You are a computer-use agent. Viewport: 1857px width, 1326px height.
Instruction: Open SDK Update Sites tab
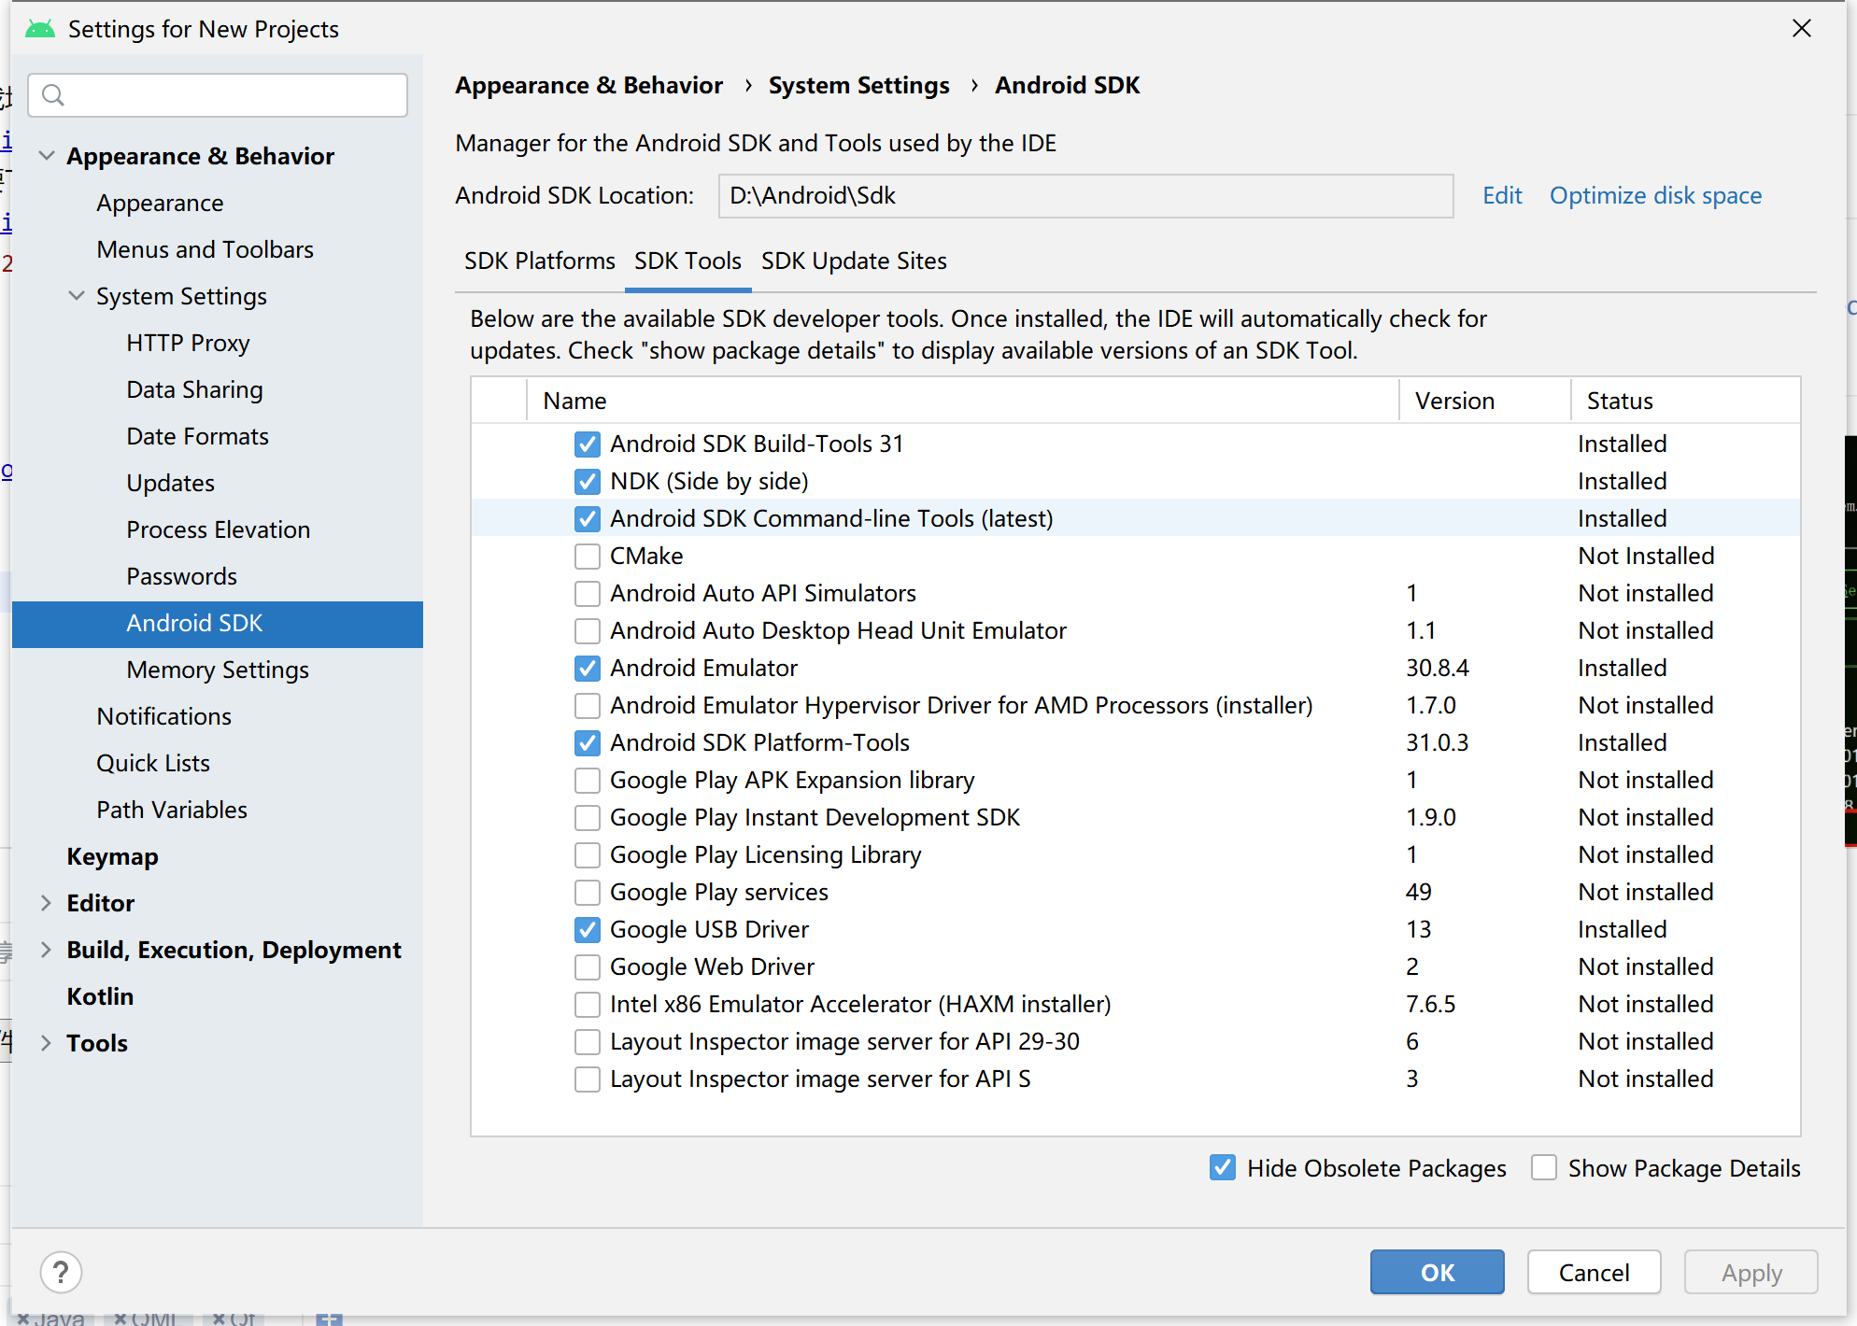(x=854, y=261)
